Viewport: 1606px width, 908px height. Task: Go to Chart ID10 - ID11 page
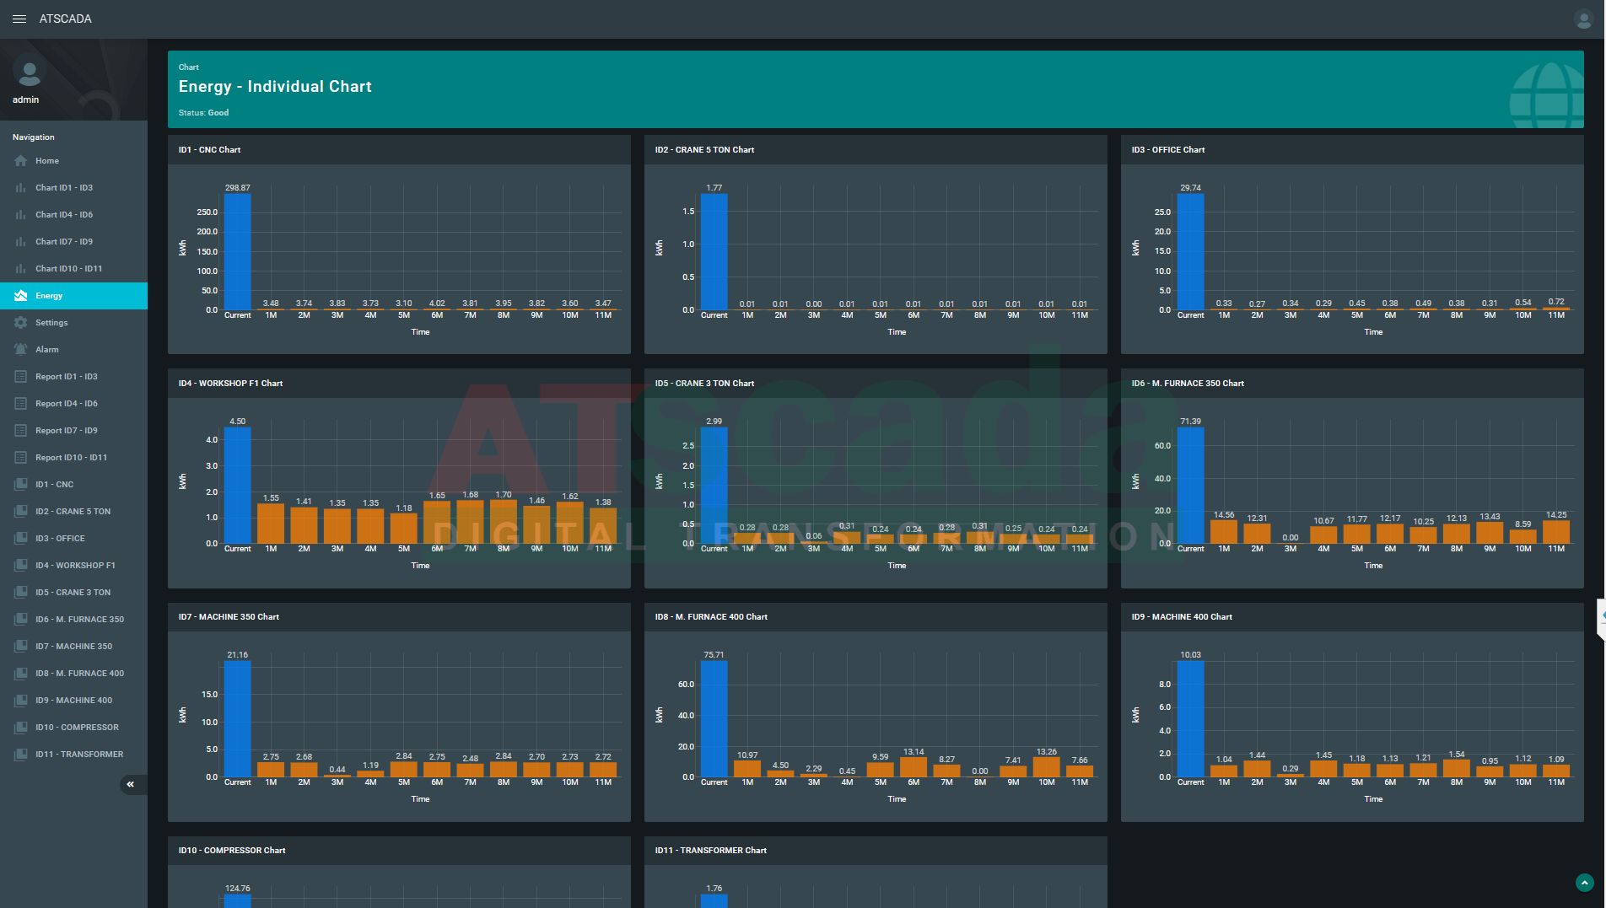pos(68,269)
